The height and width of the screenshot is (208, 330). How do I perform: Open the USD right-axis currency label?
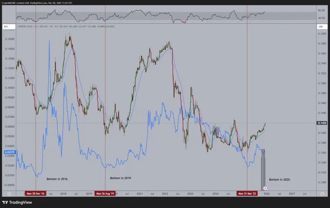[322, 27]
